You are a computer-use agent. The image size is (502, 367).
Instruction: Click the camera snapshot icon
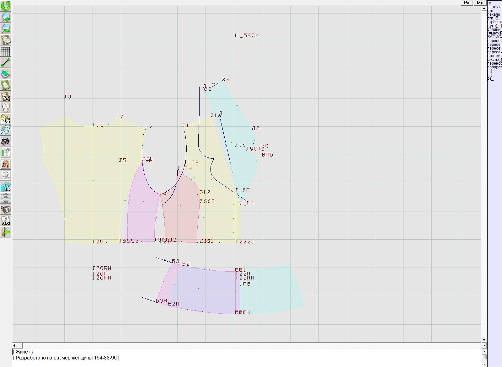click(6, 141)
